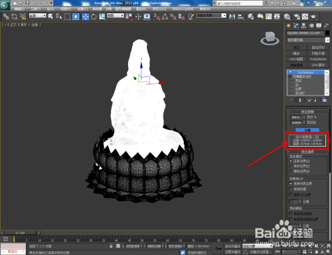Open the named selection sets dropdown
This screenshot has height=255, width=332.
(x=211, y=16)
